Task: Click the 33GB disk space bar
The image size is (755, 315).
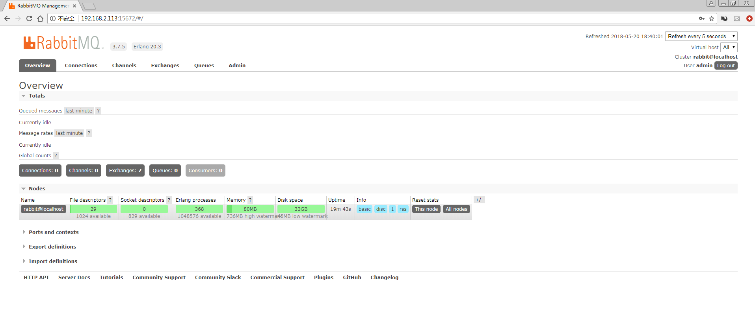Action: pos(301,209)
